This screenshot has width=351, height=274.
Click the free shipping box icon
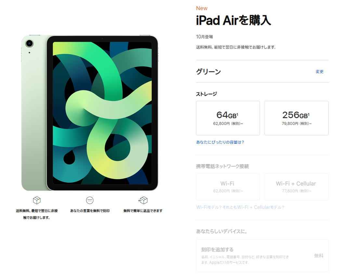pos(37,200)
